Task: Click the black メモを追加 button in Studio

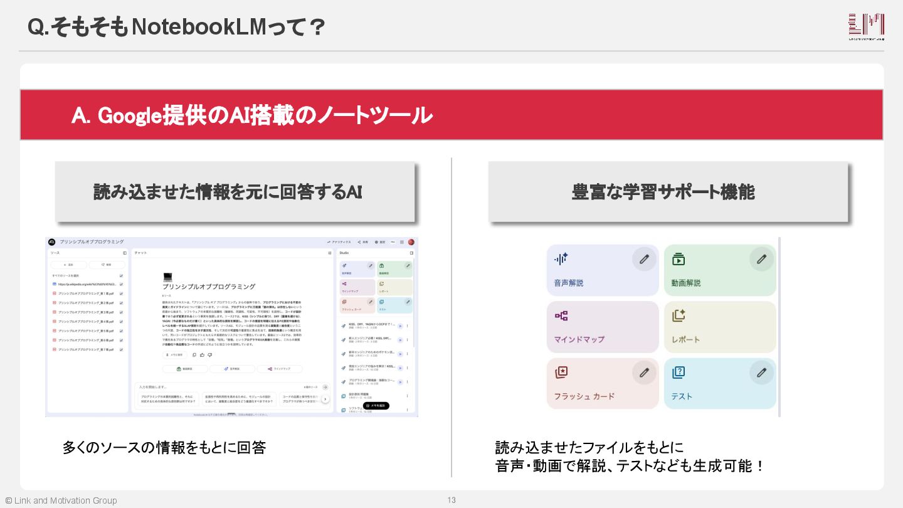Action: tap(376, 406)
